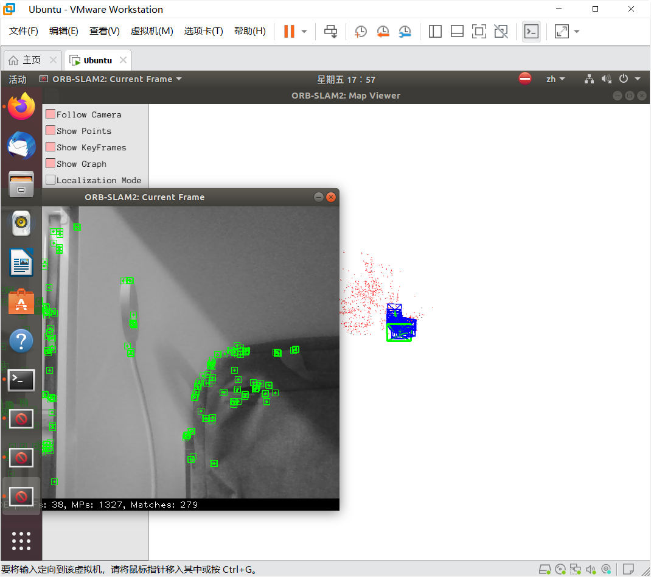Open the clock showing 星期五 17:57

point(346,79)
